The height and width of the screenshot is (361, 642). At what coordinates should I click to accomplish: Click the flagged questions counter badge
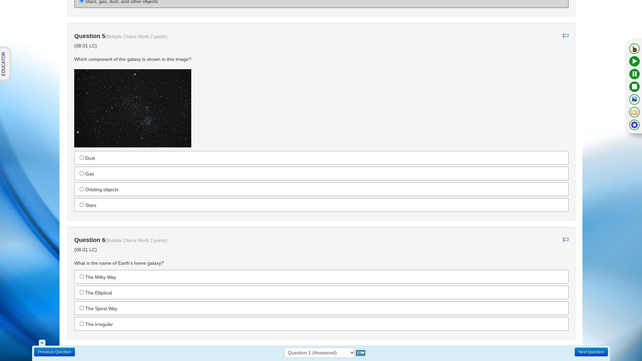coord(360,353)
